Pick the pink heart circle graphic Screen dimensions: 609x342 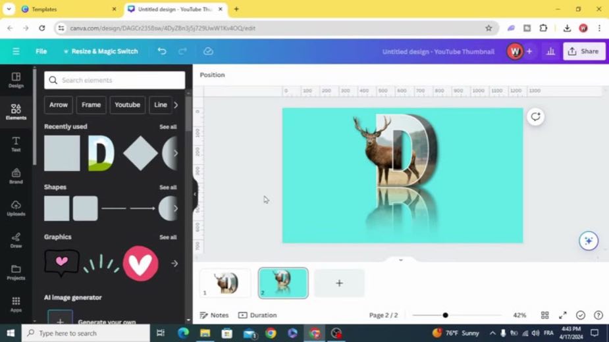coord(140,264)
